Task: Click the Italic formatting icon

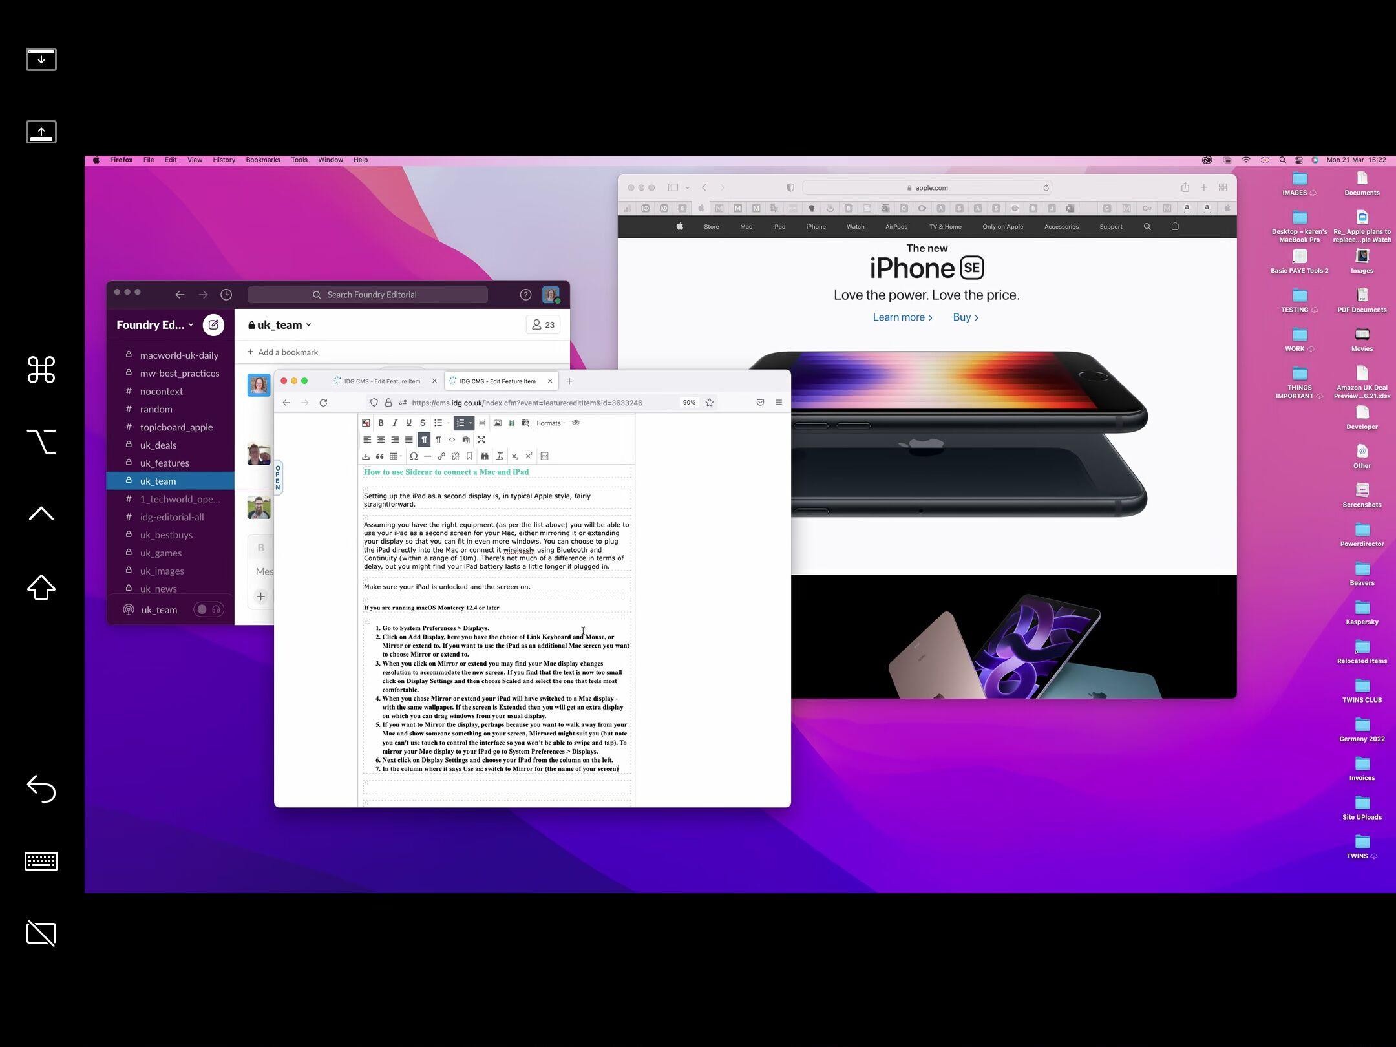Action: (395, 422)
